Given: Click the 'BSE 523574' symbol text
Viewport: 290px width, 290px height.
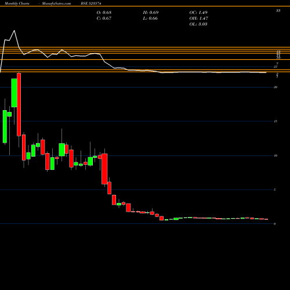Looking at the screenshot, I should pos(91,3).
